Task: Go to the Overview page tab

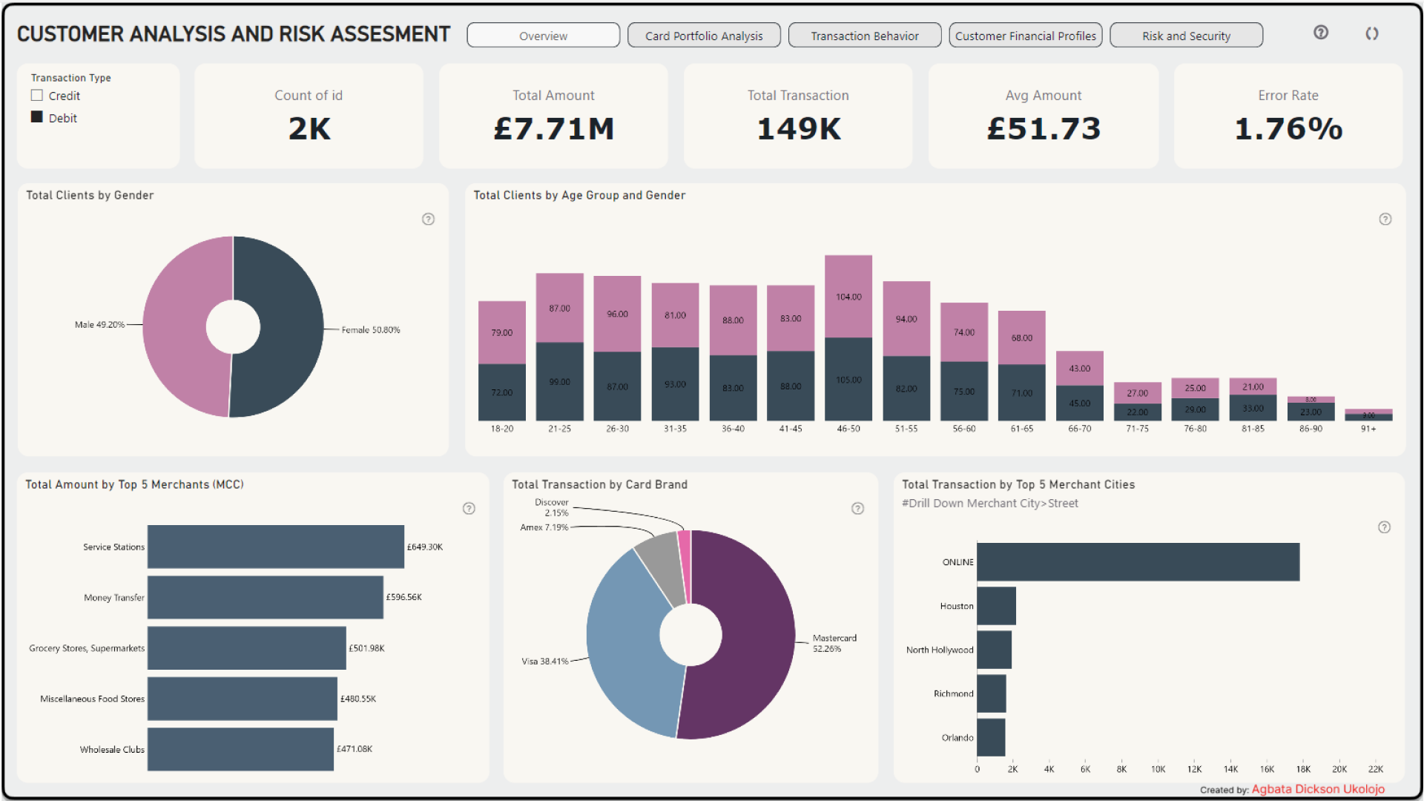Action: point(543,36)
